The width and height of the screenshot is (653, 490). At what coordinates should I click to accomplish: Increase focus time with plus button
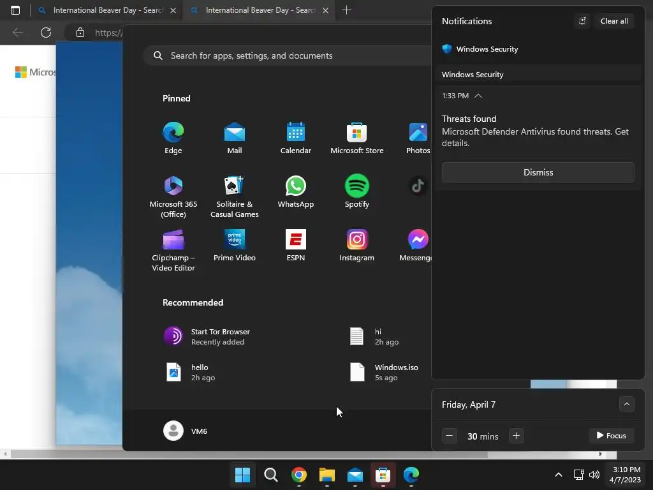pos(516,436)
